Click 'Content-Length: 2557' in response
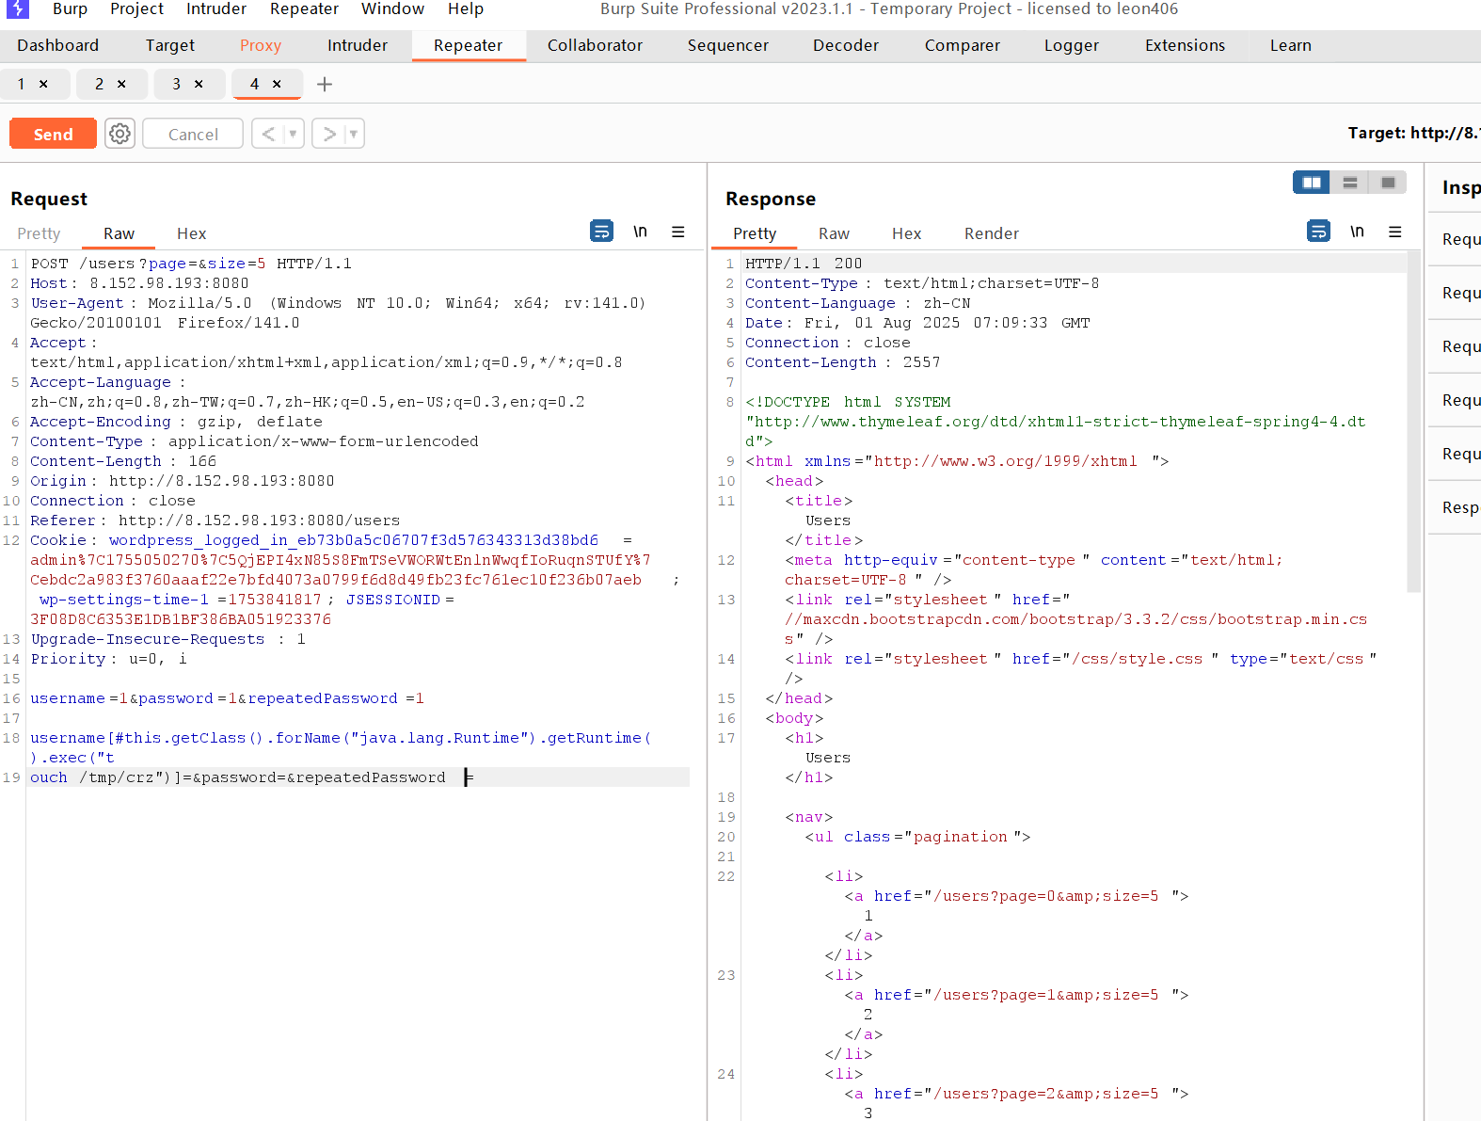This screenshot has height=1121, width=1481. (842, 362)
